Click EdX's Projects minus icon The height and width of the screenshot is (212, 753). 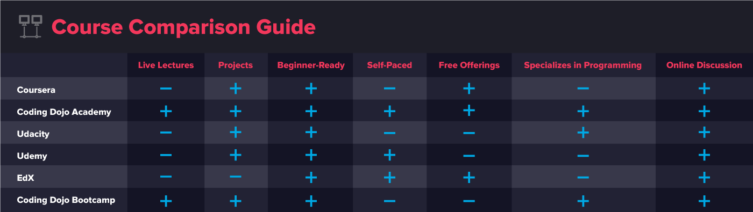click(x=236, y=177)
